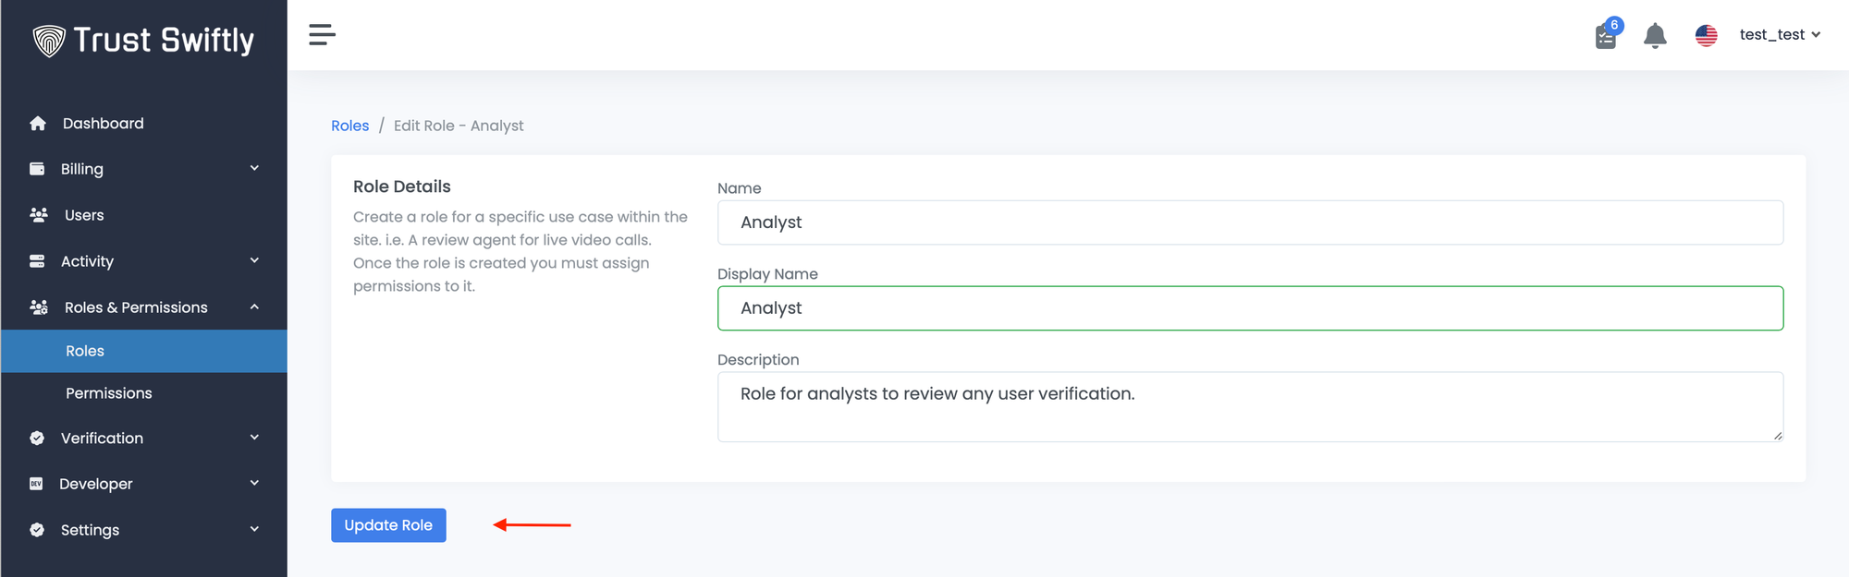
Task: Select the Roles sidebar item
Action: click(85, 351)
